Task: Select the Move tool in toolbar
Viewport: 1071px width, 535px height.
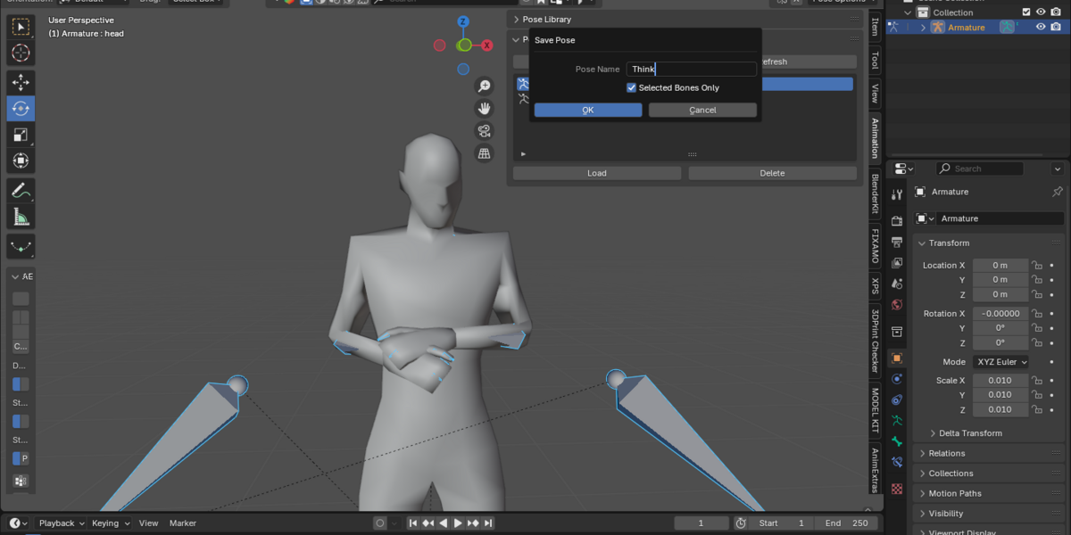Action: pyautogui.click(x=21, y=82)
